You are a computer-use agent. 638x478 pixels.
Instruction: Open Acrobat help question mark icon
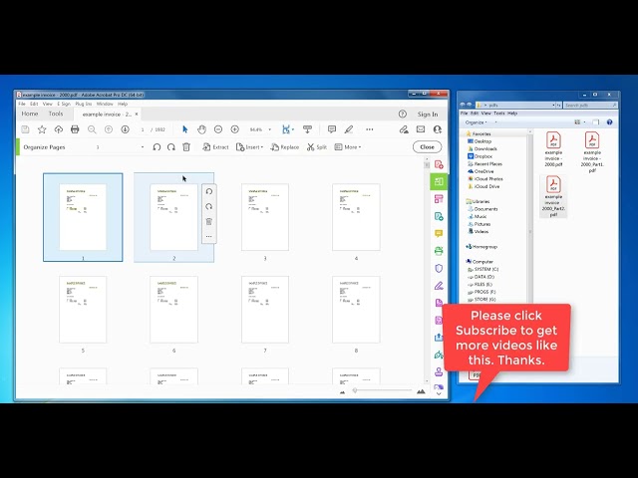(403, 115)
